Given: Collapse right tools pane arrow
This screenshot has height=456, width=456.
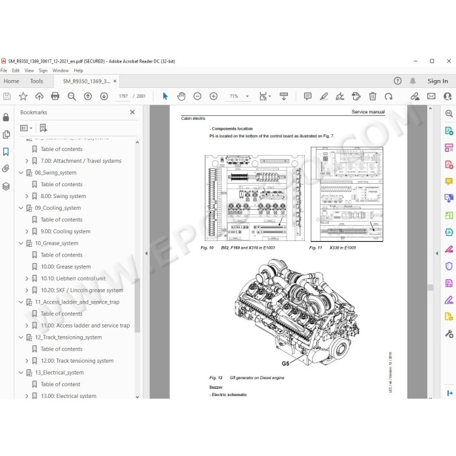Looking at the screenshot, I should click(x=437, y=253).
